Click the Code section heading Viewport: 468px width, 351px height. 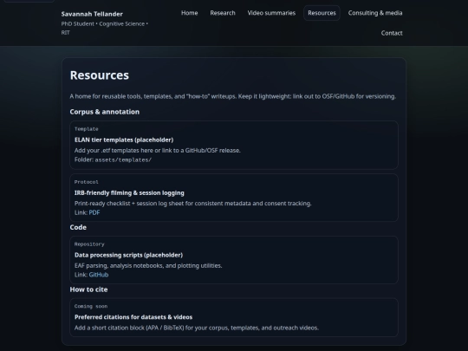click(78, 227)
